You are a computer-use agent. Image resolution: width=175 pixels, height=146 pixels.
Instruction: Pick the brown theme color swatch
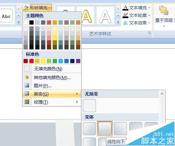[66, 22]
